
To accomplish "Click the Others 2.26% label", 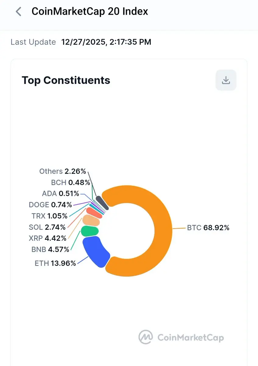I will pos(62,171).
